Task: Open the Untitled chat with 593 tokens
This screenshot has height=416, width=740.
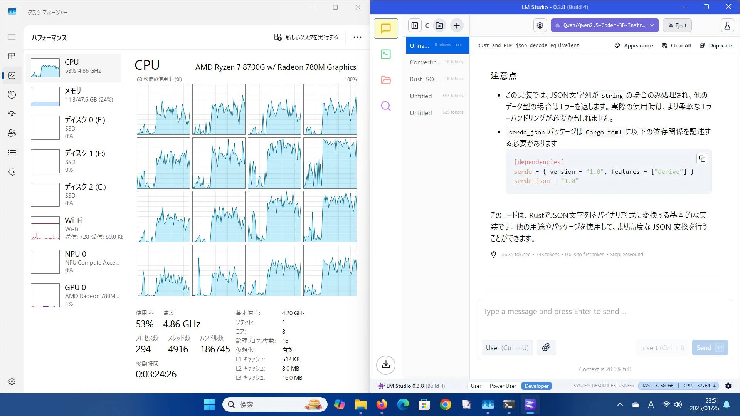Action: [x=437, y=96]
